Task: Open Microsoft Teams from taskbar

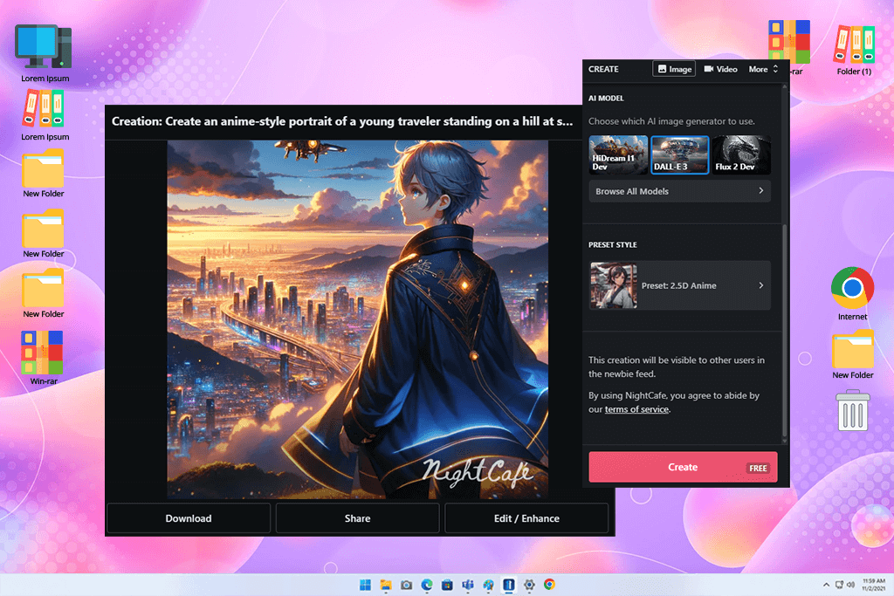Action: click(x=468, y=585)
